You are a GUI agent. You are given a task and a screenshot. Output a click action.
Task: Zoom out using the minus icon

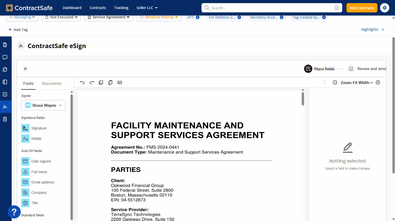[x=335, y=82]
